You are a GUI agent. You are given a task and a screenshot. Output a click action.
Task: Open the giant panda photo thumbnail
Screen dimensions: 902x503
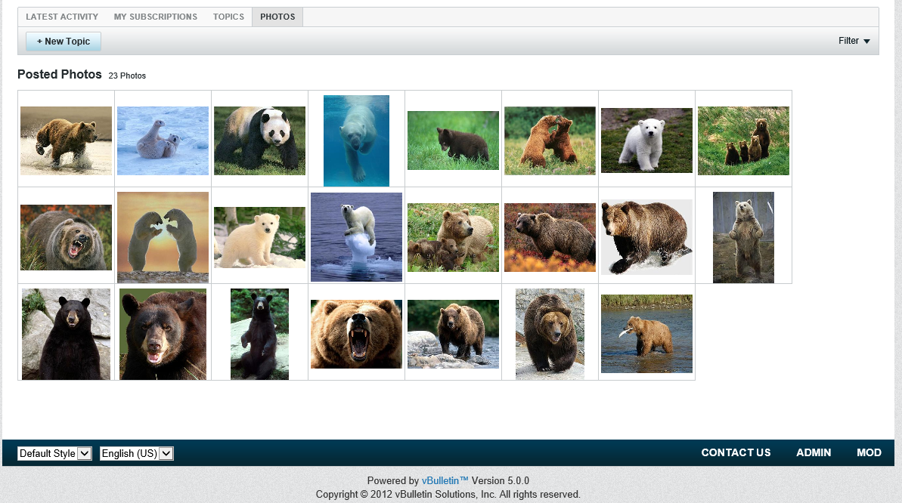[x=259, y=140]
